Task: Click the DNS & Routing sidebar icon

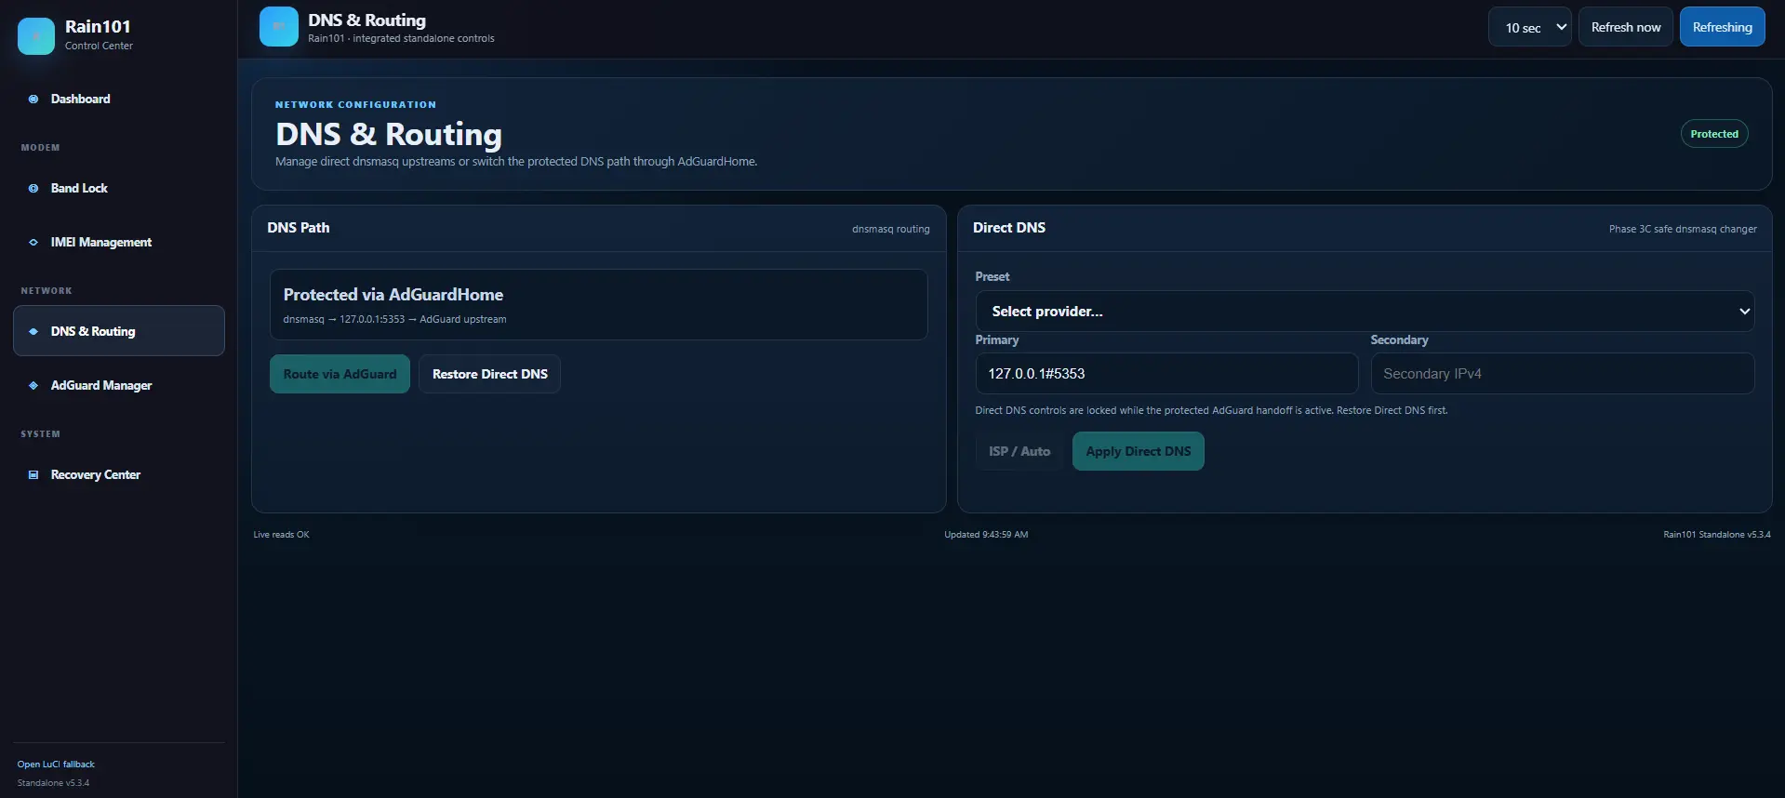Action: pos(33,331)
